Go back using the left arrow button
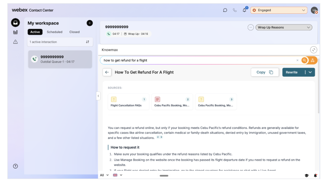Viewport: 325px width, 183px height. [107, 72]
